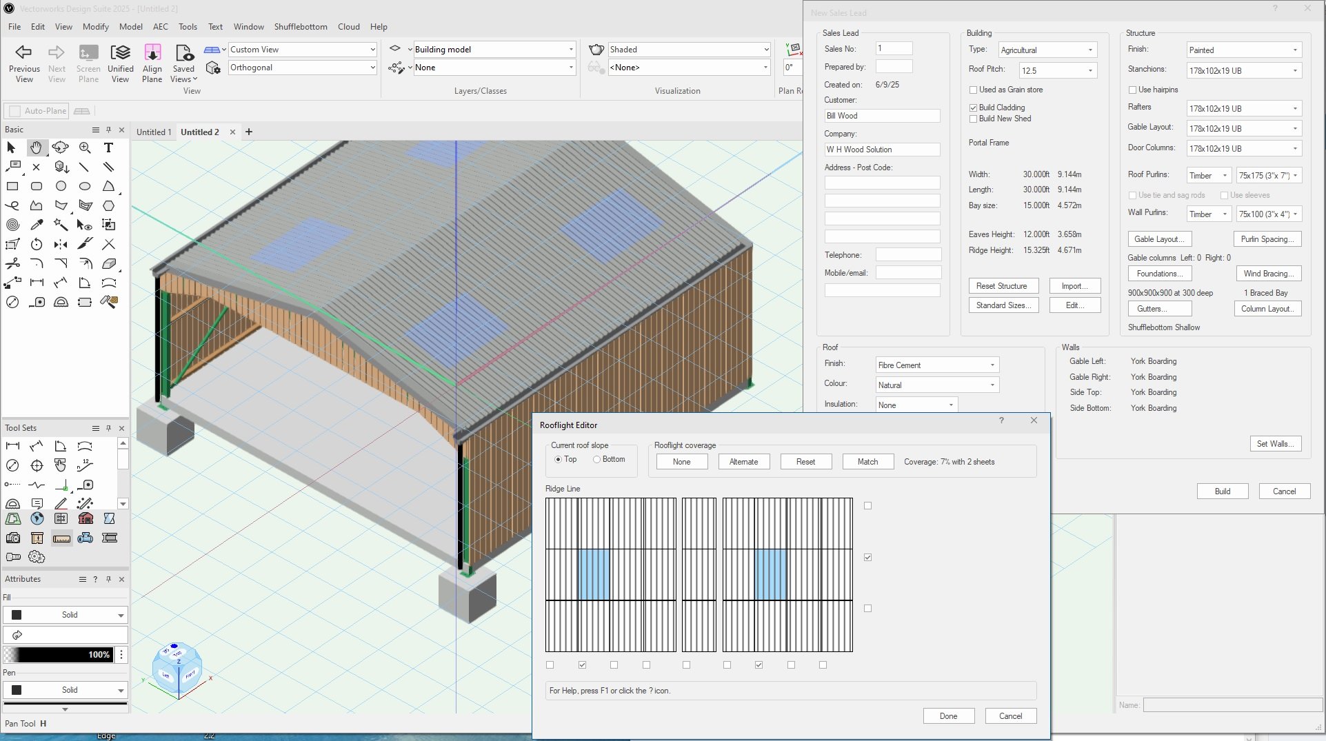Screen dimensions: 1326x741
Task: Open the Saved Views icon
Action: pyautogui.click(x=183, y=52)
